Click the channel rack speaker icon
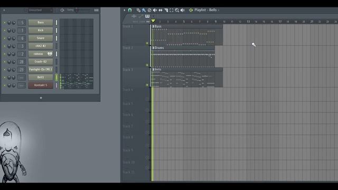Image resolution: width=338 pixels, height=190 pixels. pos(62,10)
